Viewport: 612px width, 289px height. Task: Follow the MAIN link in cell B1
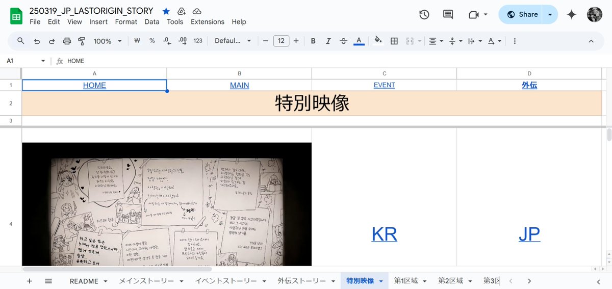[x=239, y=85]
